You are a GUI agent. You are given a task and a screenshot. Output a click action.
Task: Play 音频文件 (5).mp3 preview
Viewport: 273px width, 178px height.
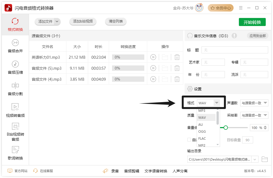click(153, 68)
